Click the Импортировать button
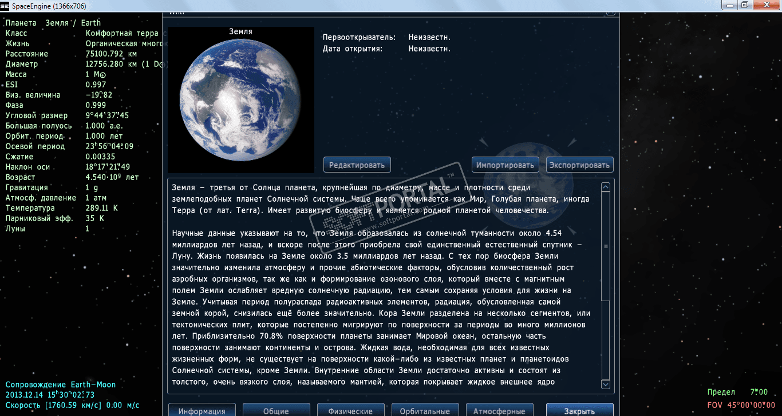 [506, 165]
